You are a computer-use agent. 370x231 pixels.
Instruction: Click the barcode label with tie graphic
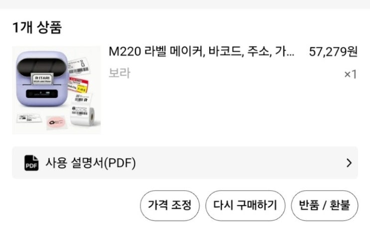(x=79, y=66)
